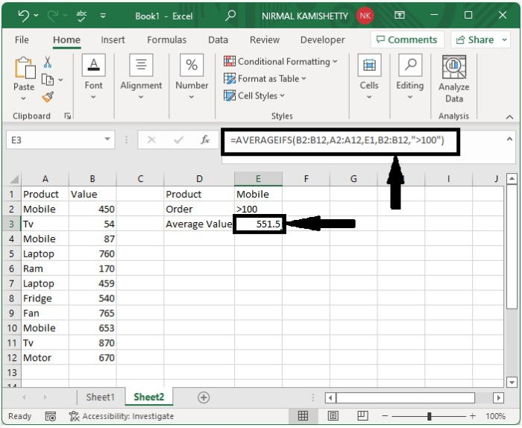Select the Format Painter brush
522x428 pixels.
(48, 97)
